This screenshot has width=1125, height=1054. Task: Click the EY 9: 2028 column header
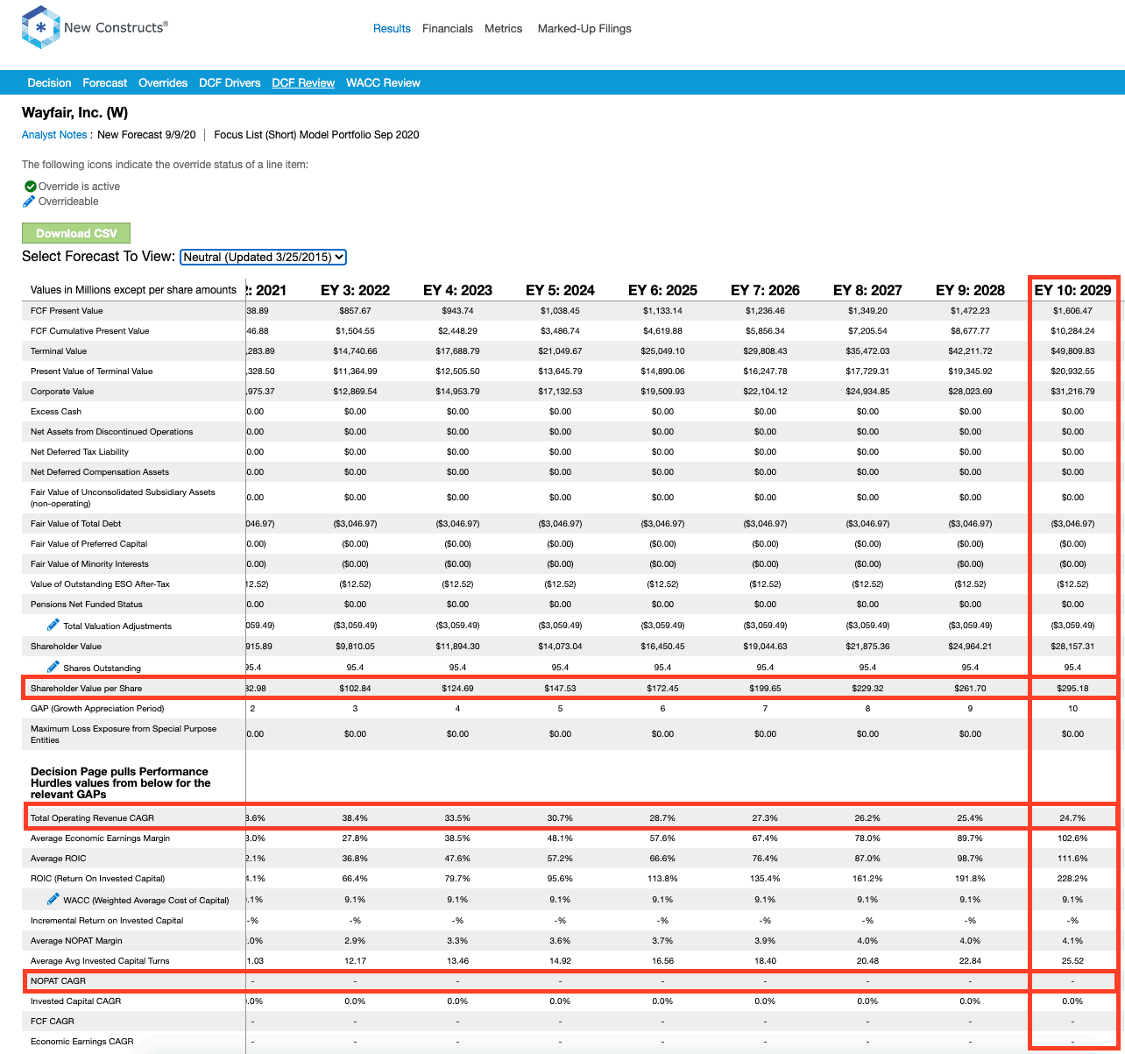970,290
